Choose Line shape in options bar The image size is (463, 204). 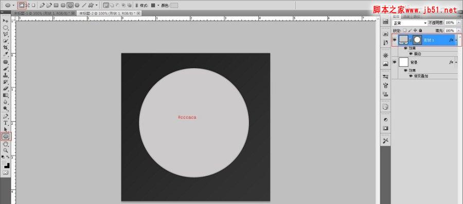pyautogui.click(x=84, y=5)
